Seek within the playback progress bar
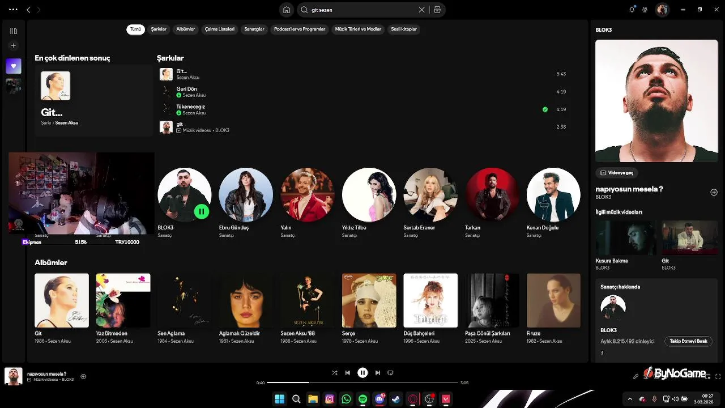Image resolution: width=725 pixels, height=408 pixels. coord(362,382)
